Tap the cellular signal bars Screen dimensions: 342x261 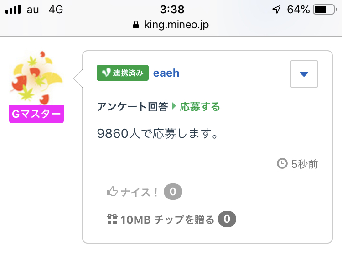[x=14, y=9]
